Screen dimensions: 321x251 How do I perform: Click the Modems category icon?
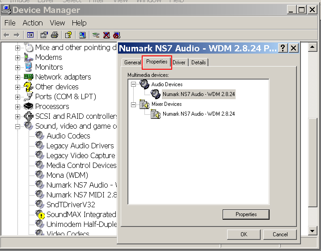(29, 57)
